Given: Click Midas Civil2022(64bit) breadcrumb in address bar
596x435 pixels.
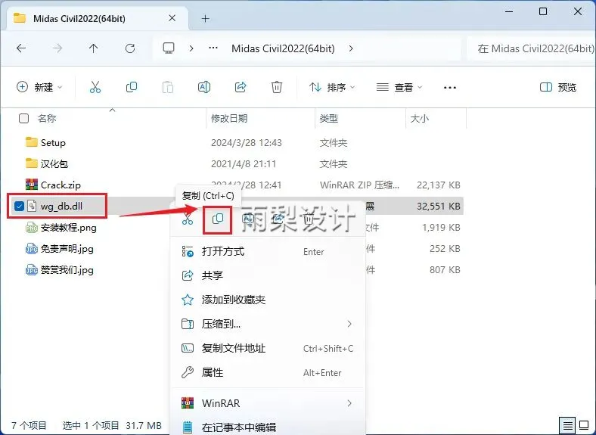Looking at the screenshot, I should click(283, 48).
